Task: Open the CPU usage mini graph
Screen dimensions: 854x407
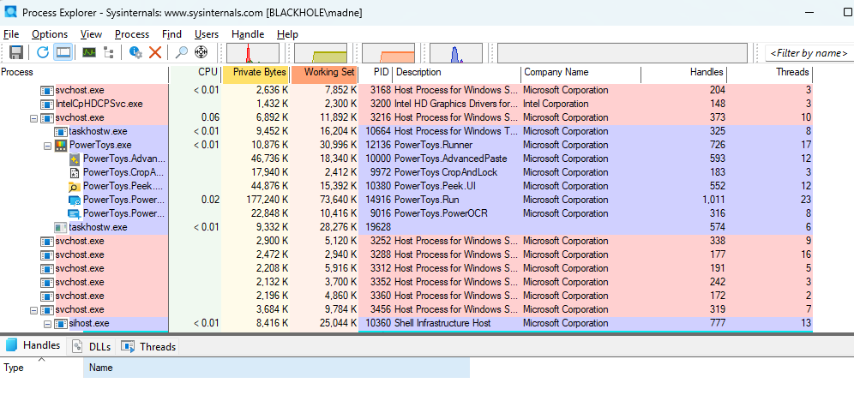Action: (253, 53)
